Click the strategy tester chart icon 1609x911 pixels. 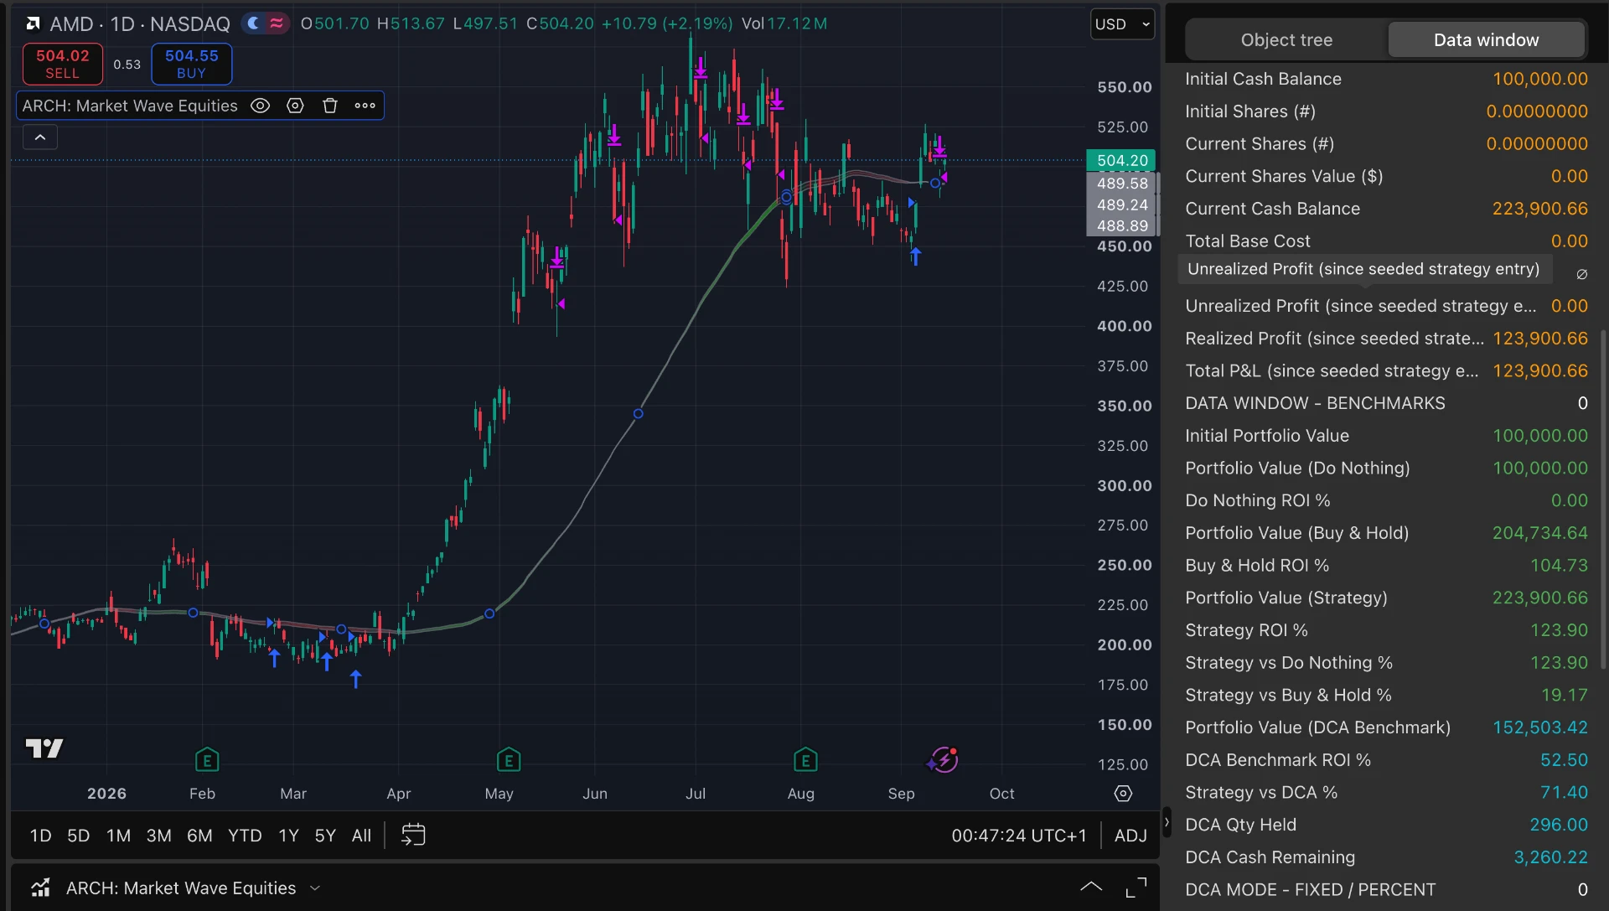[x=40, y=888]
